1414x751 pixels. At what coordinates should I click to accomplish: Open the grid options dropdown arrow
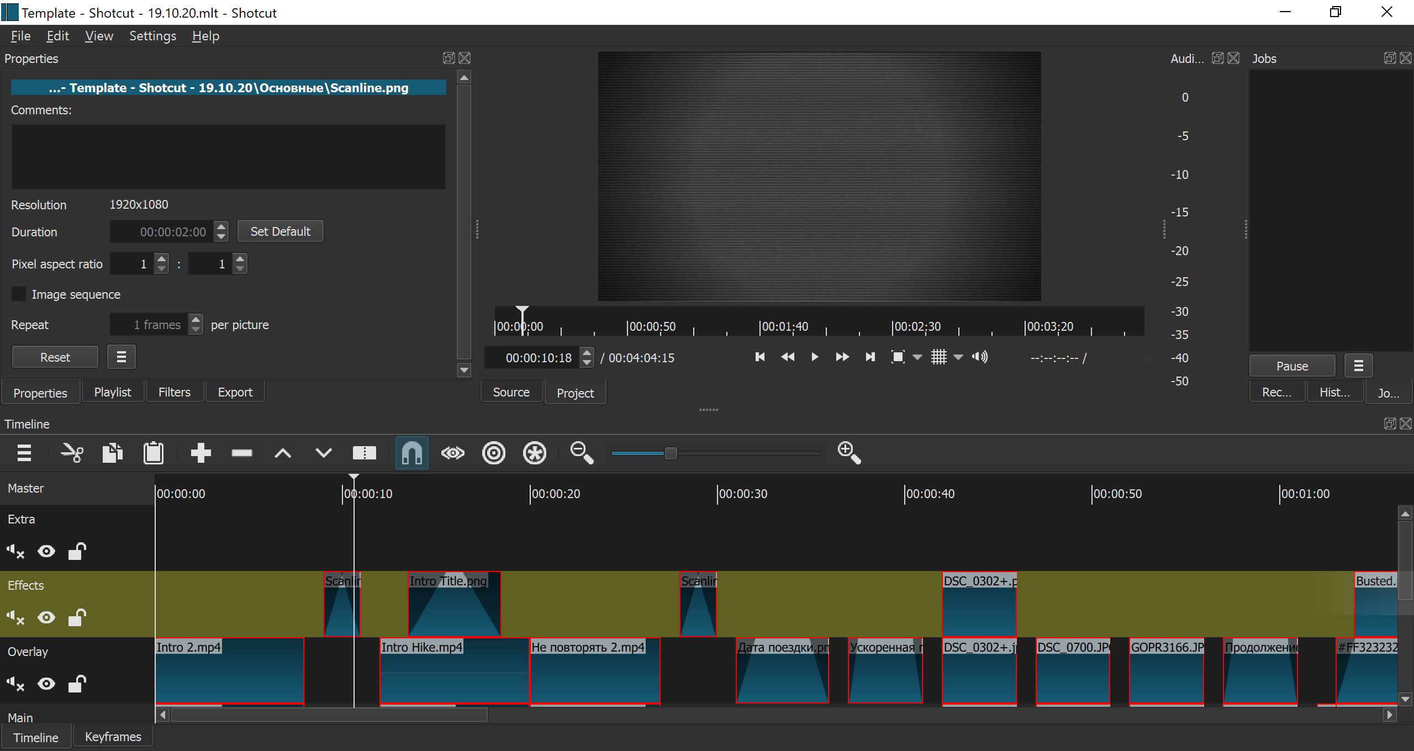(x=959, y=357)
